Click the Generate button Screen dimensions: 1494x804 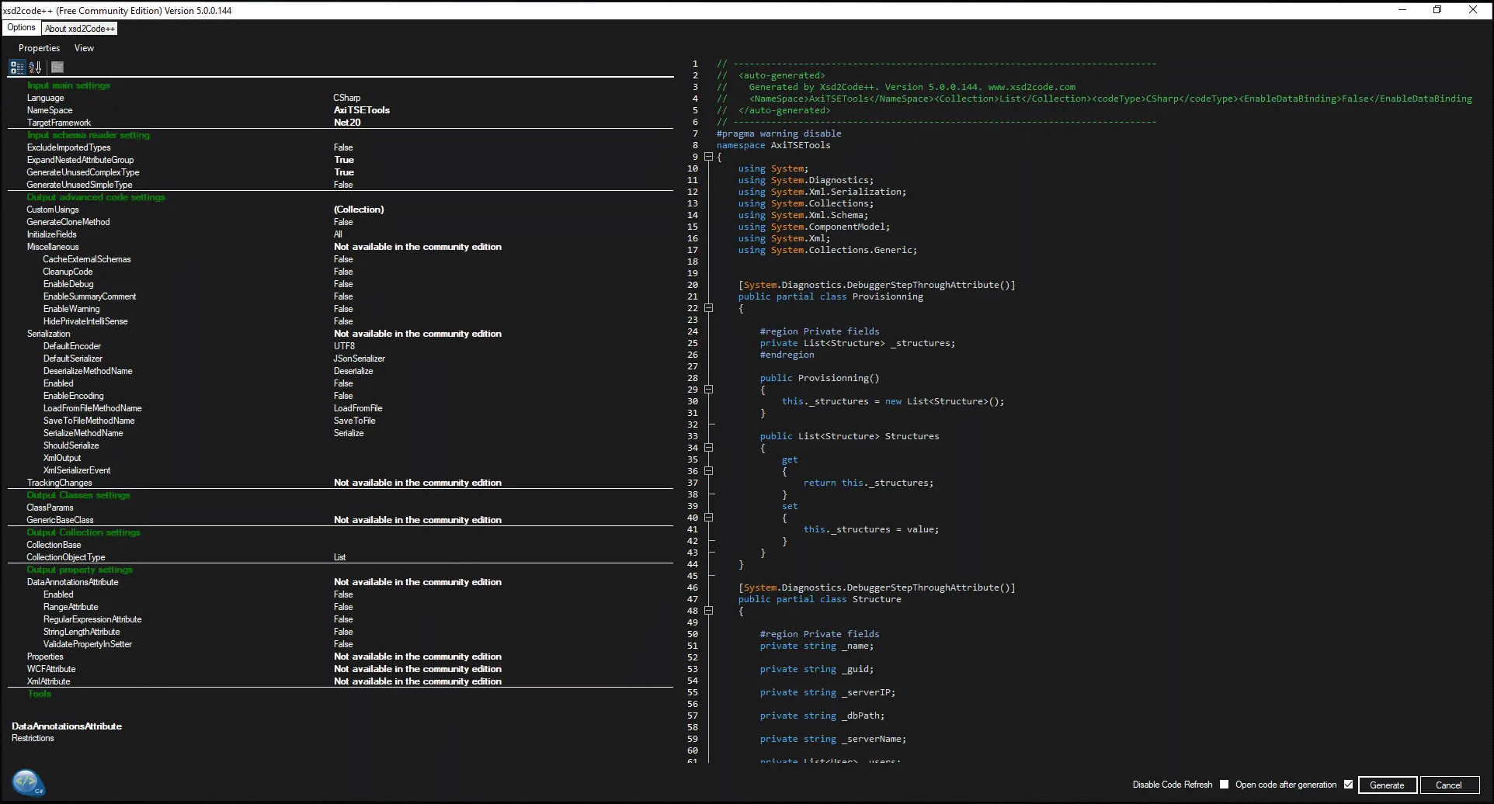[x=1387, y=785]
